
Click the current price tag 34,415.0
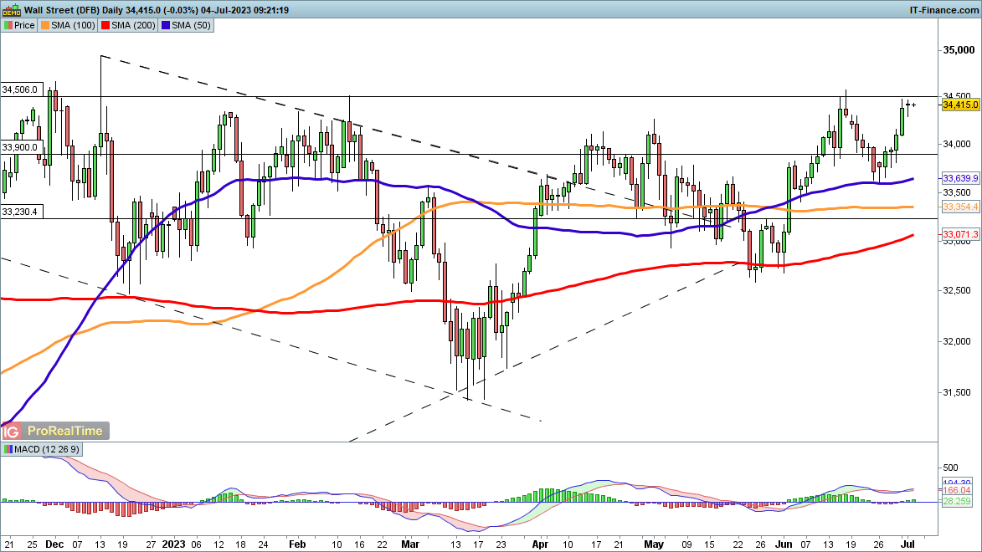960,105
